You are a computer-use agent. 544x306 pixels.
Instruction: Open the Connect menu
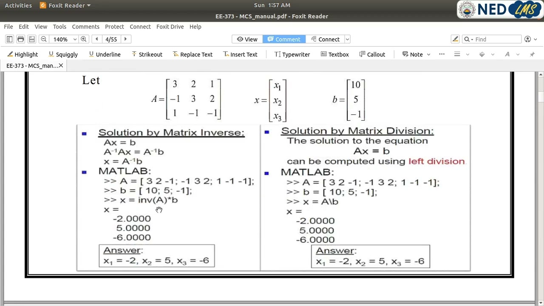[140, 26]
